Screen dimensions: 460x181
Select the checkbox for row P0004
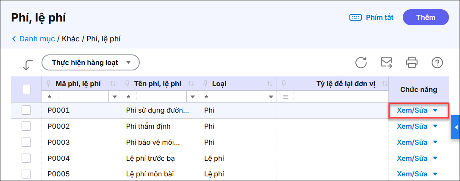(26, 159)
